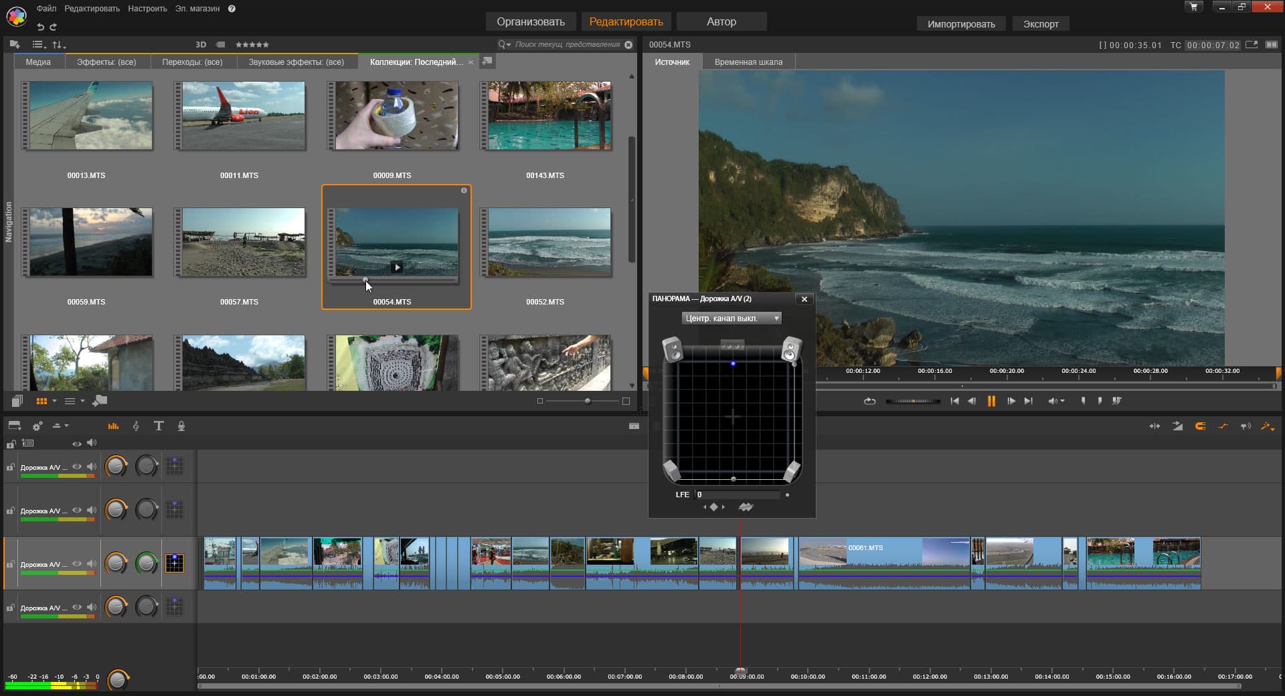Pause playback in the preview player
This screenshot has height=696, width=1285.
click(x=991, y=402)
